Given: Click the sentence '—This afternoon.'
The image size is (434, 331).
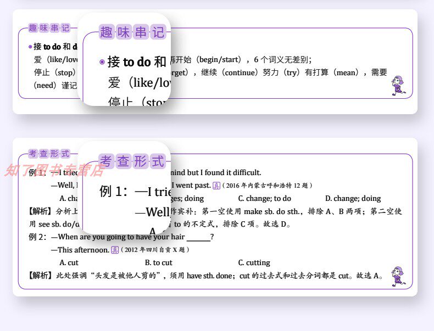Looking at the screenshot, I should pyautogui.click(x=80, y=250).
